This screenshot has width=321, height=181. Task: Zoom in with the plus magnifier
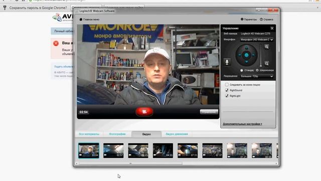pyautogui.click(x=266, y=47)
